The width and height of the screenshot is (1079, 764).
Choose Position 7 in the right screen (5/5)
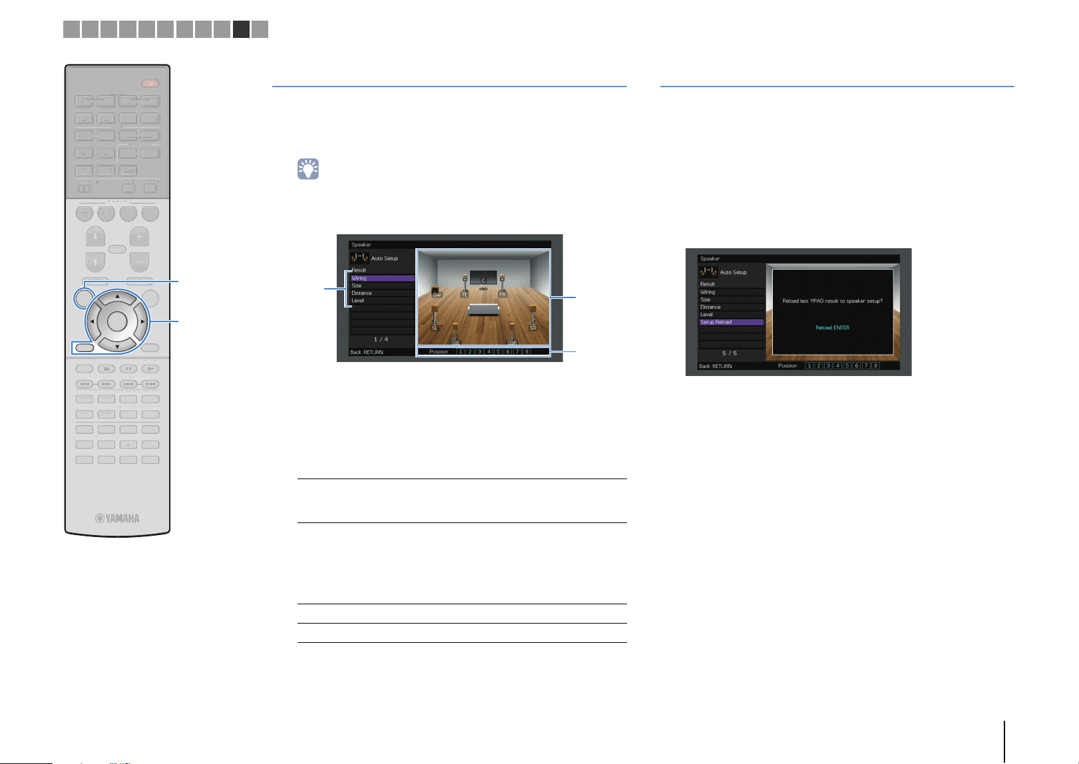(866, 365)
